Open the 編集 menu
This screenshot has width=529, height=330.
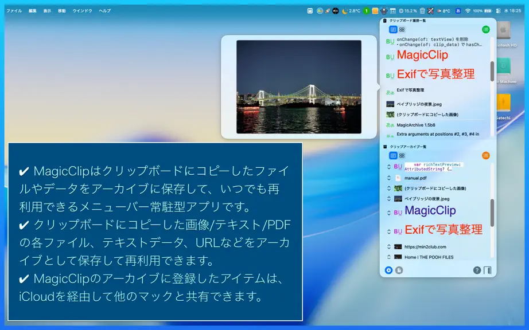(x=32, y=11)
